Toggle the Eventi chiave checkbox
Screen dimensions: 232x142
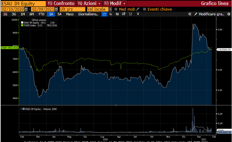(x=144, y=9)
